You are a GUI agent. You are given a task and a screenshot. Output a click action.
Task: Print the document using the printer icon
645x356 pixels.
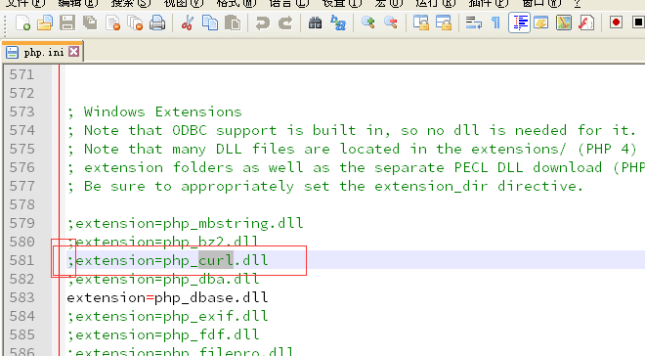[x=157, y=22]
